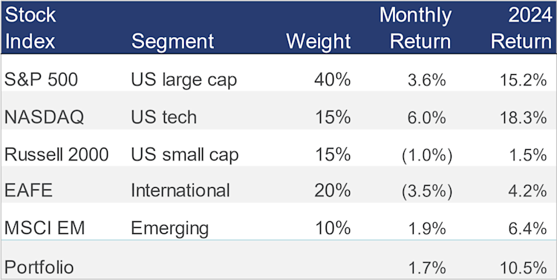Click the US tech segment cell
Image resolution: width=557 pixels, height=280 pixels.
pyautogui.click(x=164, y=117)
